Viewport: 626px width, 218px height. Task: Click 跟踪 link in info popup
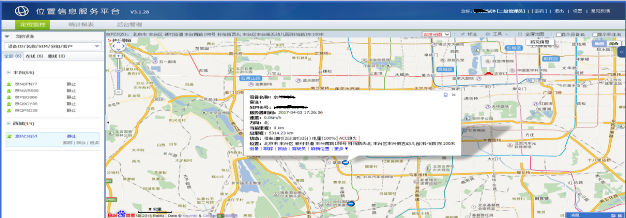tap(267, 149)
